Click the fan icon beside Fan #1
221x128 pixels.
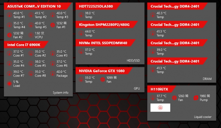[x=52, y=25]
